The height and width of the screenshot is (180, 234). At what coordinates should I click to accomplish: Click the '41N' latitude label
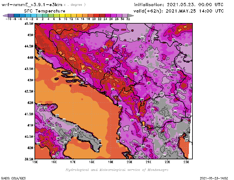click(30, 125)
